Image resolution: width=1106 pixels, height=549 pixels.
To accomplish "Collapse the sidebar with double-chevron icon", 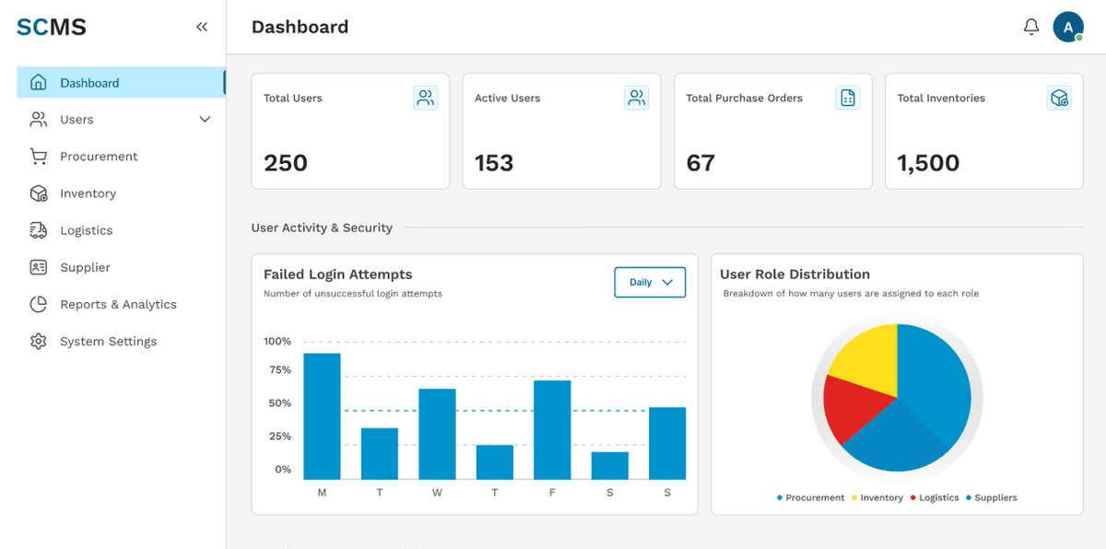I will 202,28.
